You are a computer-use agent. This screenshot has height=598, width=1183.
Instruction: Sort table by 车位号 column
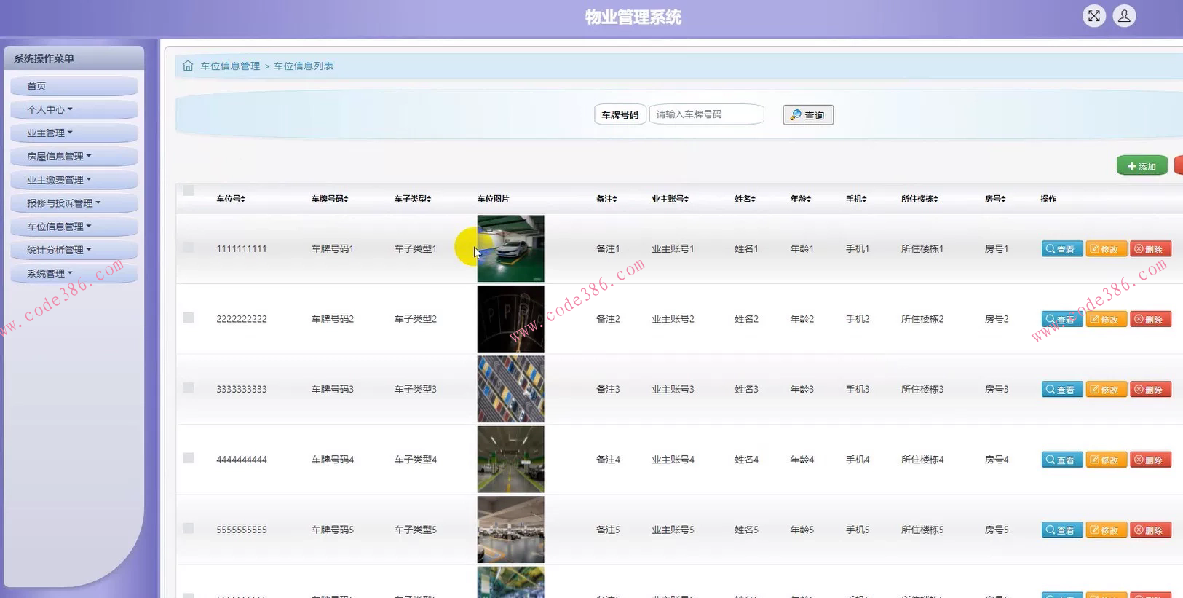pos(231,199)
